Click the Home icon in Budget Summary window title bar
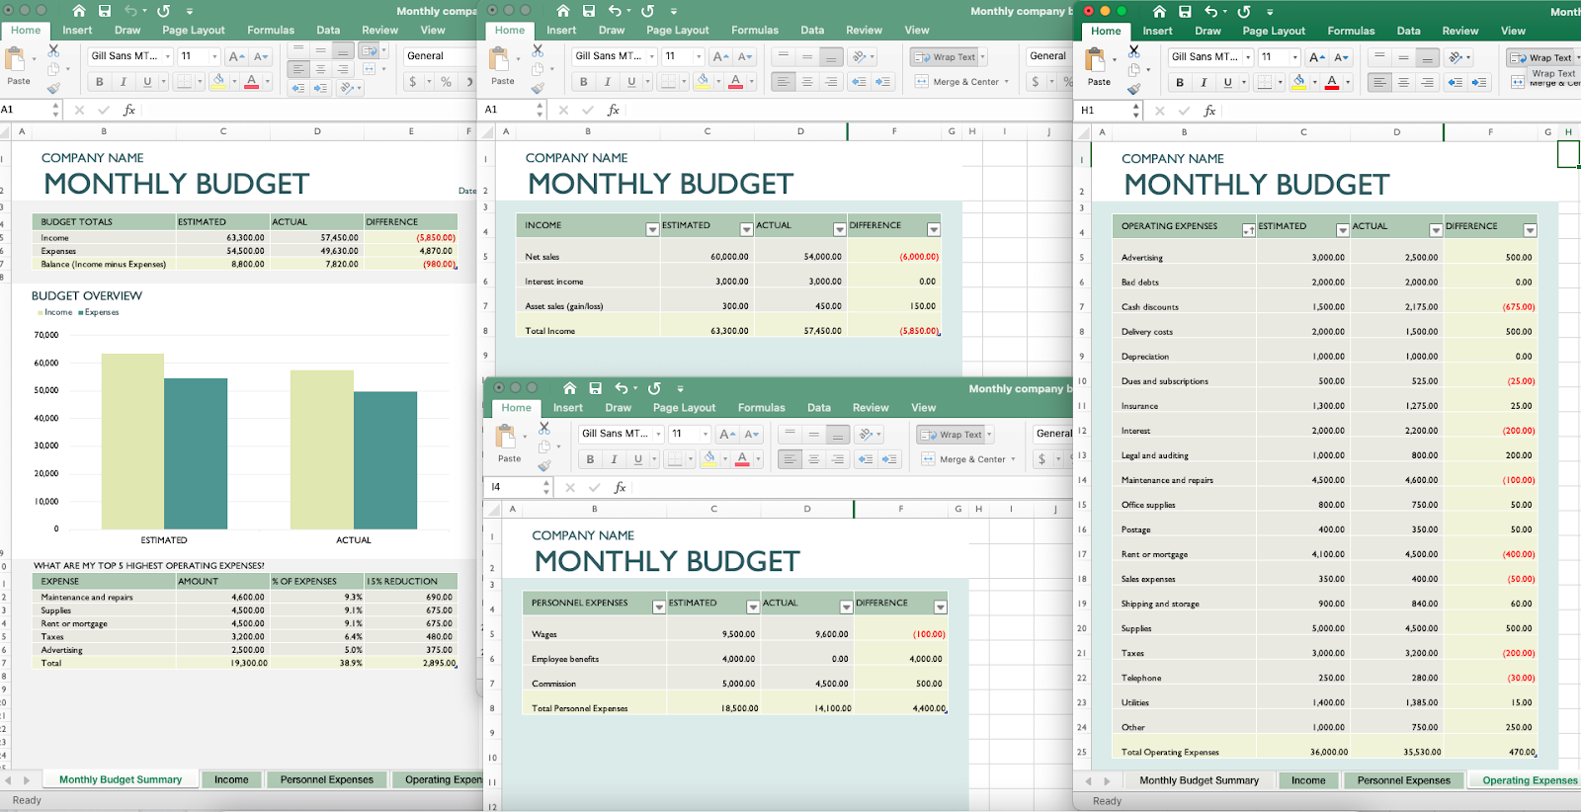This screenshot has width=1581, height=812. (79, 11)
